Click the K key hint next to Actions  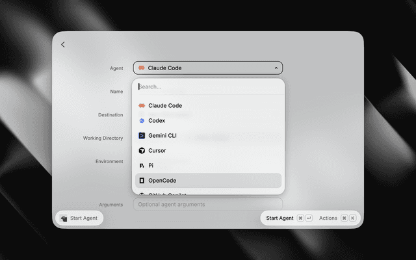pyautogui.click(x=352, y=218)
